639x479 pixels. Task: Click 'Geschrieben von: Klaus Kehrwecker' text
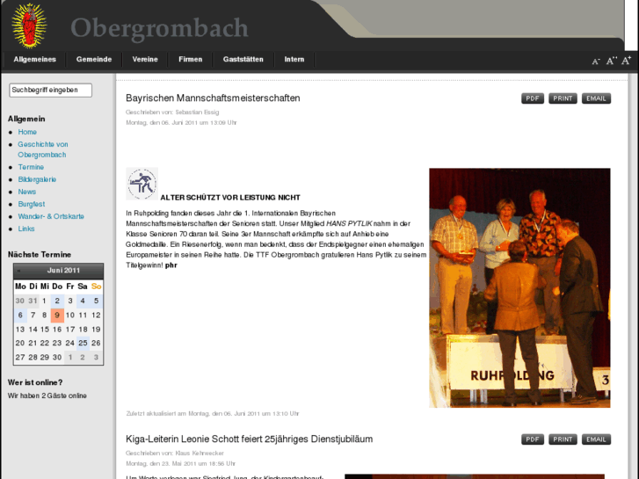175,454
